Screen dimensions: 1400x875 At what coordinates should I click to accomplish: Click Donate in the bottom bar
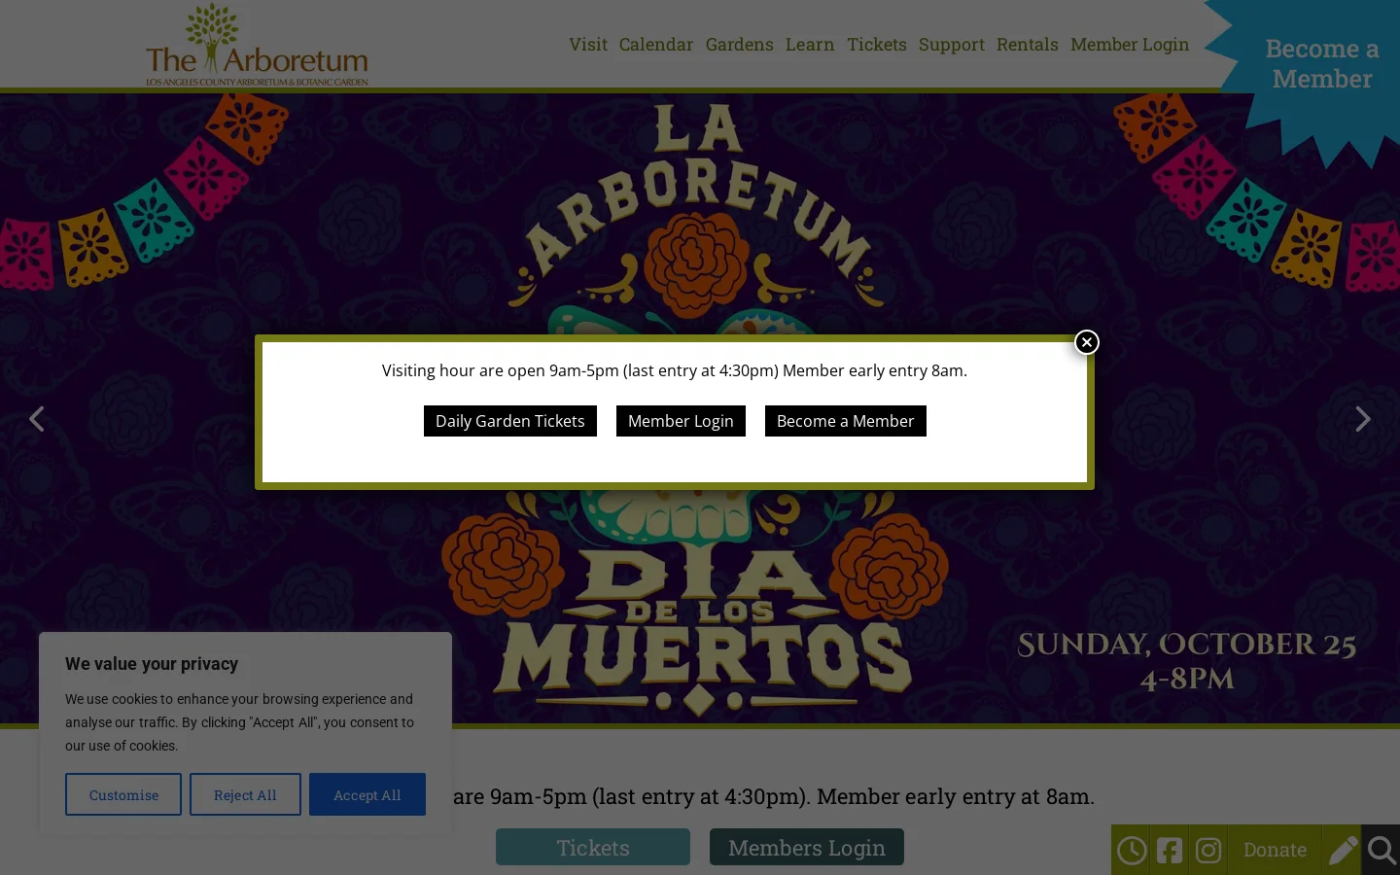pos(1275,851)
